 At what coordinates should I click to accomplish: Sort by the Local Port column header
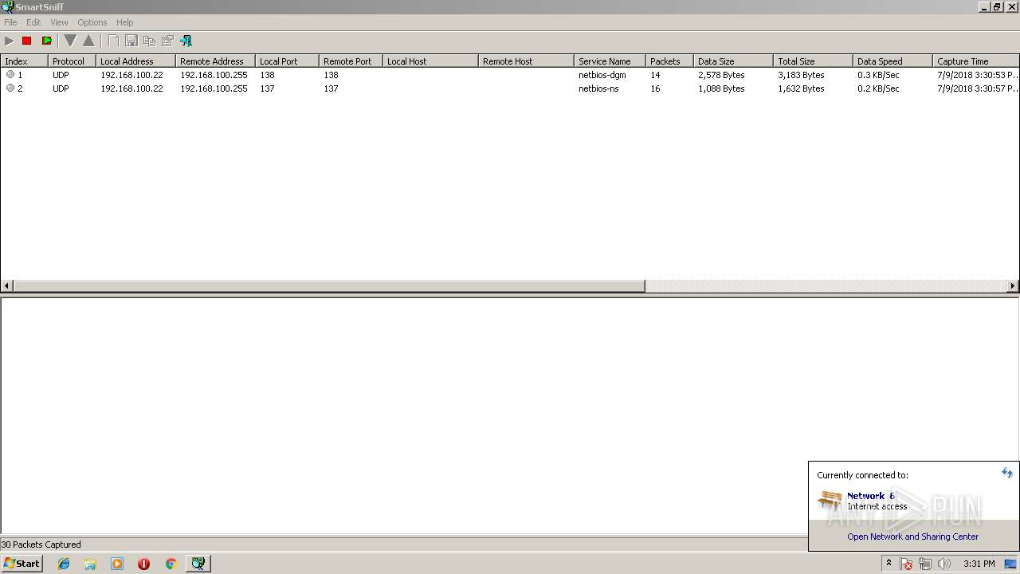click(x=287, y=61)
